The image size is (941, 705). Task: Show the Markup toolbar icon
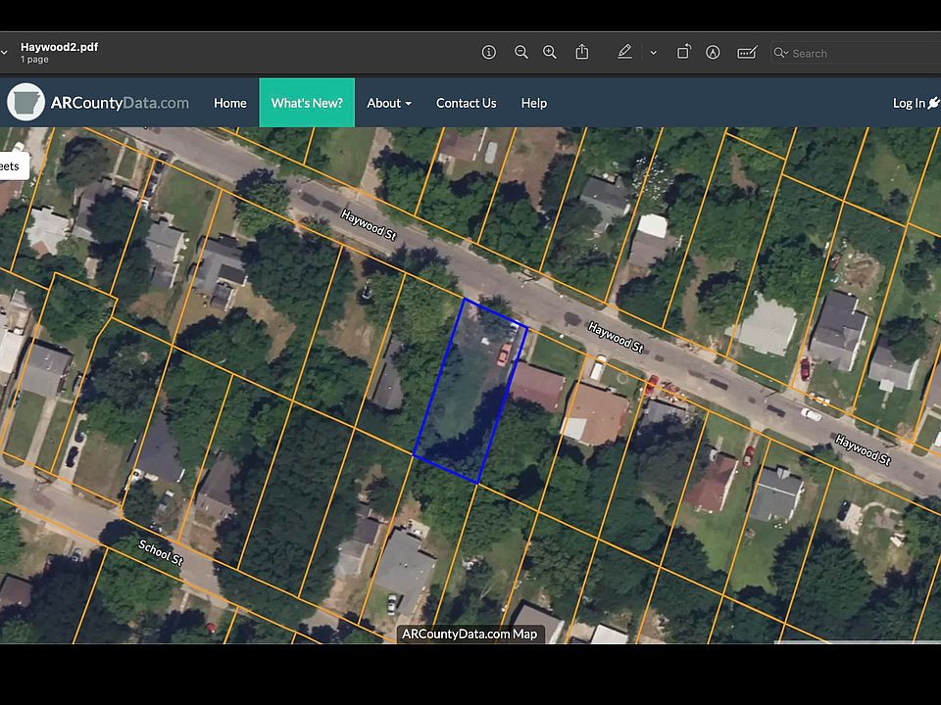[713, 53]
